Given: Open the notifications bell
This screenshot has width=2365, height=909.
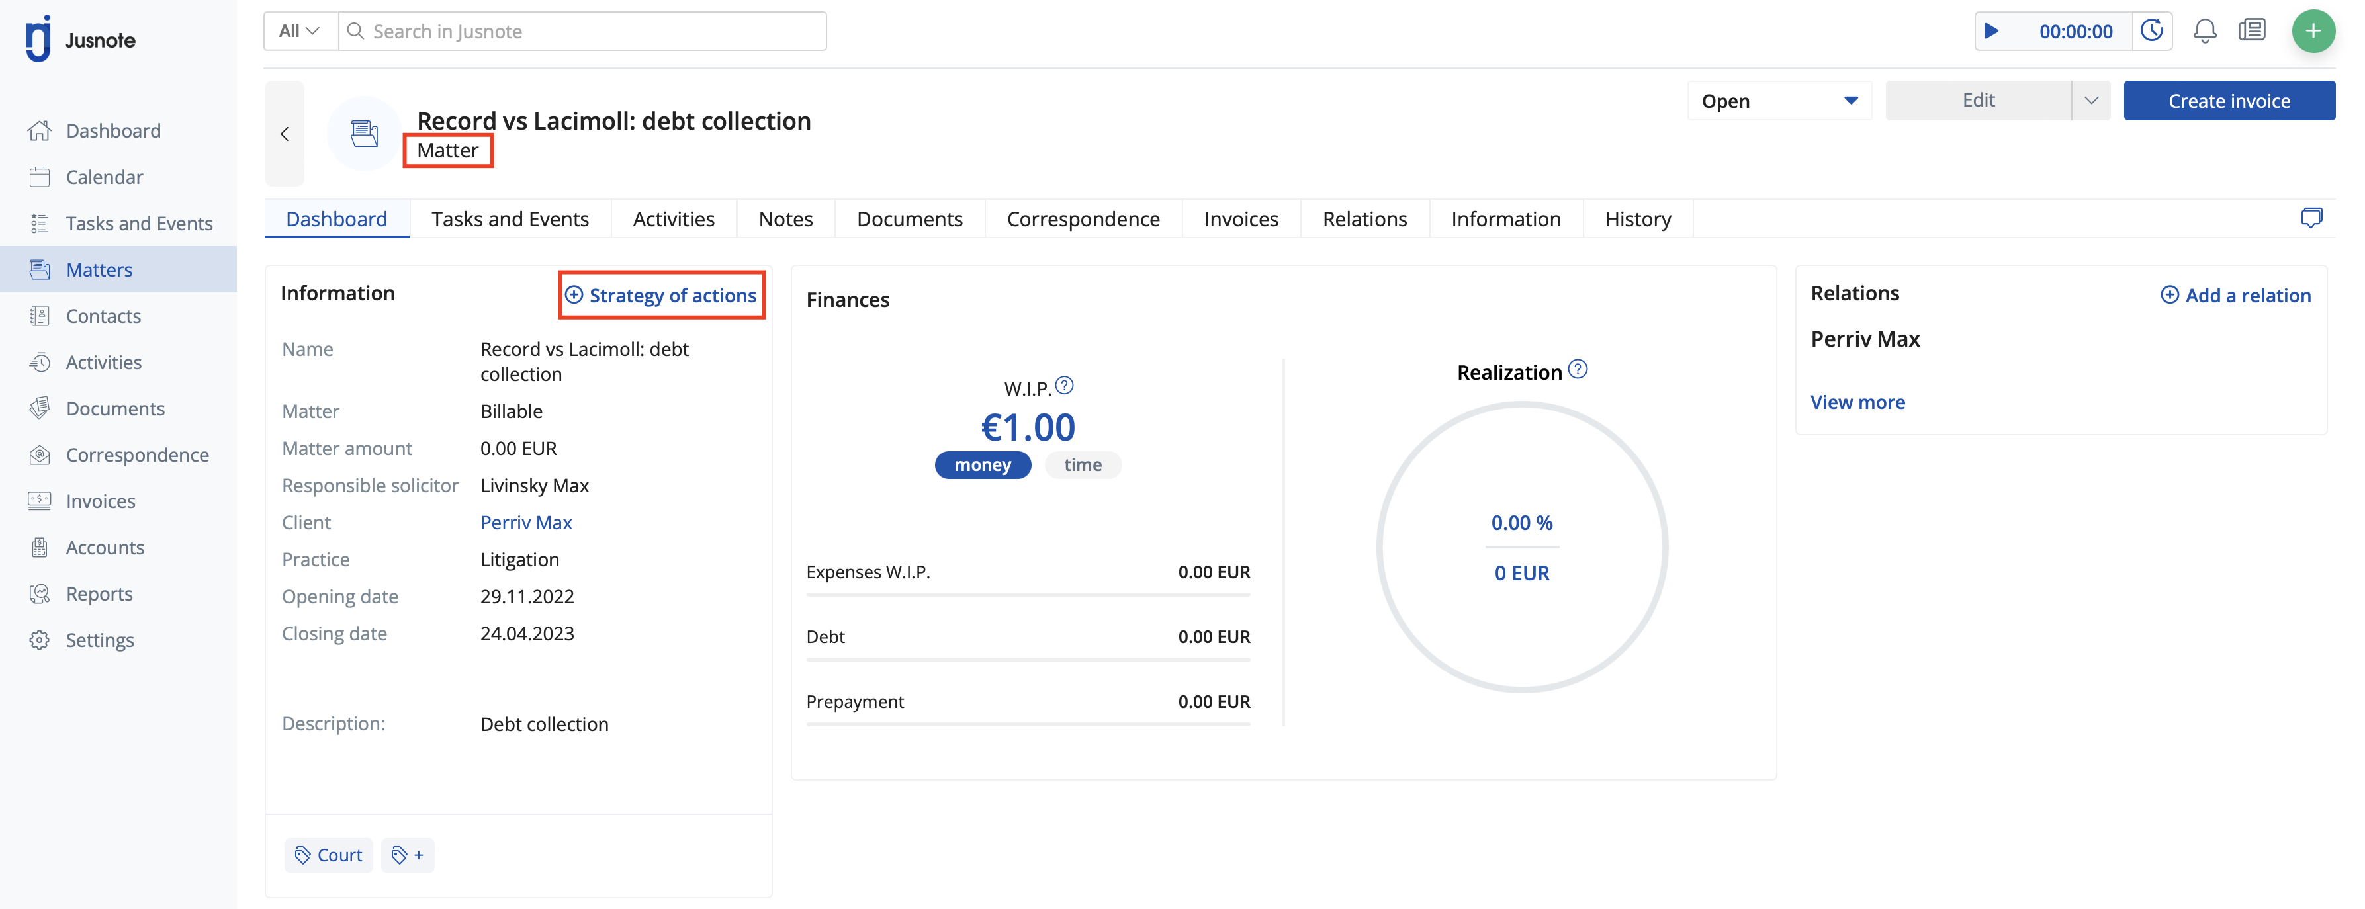Looking at the screenshot, I should (2204, 31).
